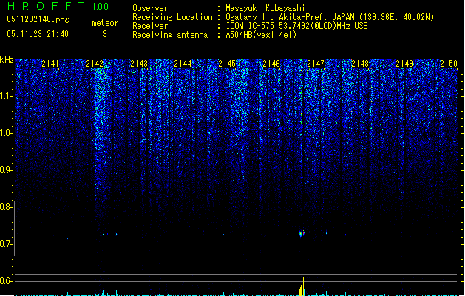Image resolution: width=465 pixels, height=296 pixels.
Task: Click the 2141 time marker
Action: click(50, 64)
